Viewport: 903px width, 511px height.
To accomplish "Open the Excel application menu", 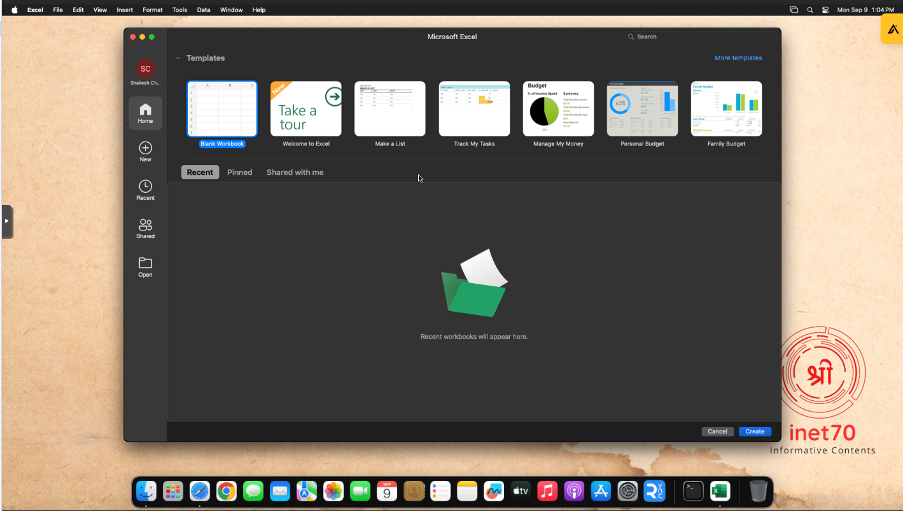I will pos(35,10).
